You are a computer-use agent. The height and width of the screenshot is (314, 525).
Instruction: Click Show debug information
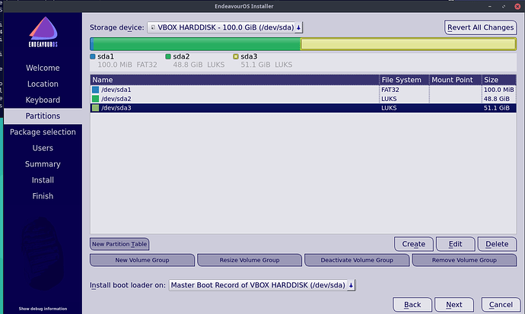(x=43, y=309)
